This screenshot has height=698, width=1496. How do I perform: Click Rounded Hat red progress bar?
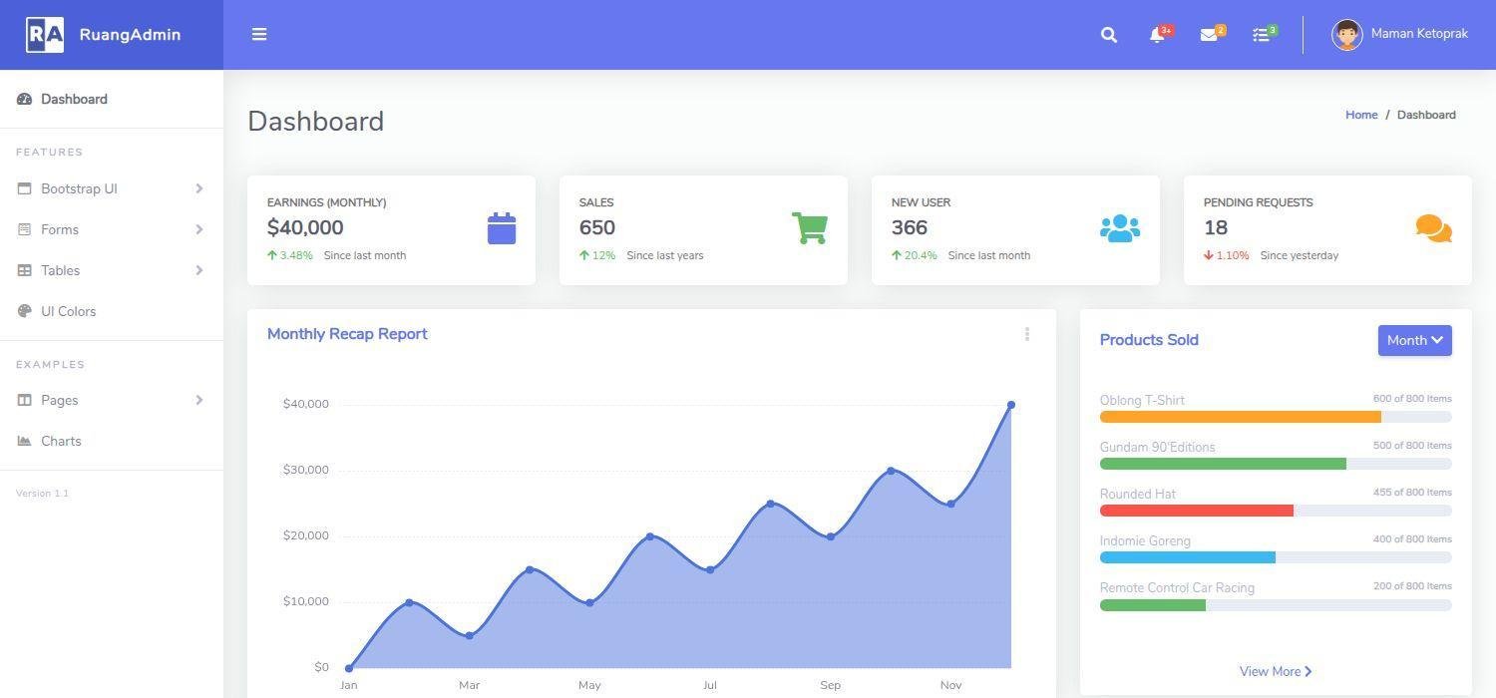tap(1197, 511)
